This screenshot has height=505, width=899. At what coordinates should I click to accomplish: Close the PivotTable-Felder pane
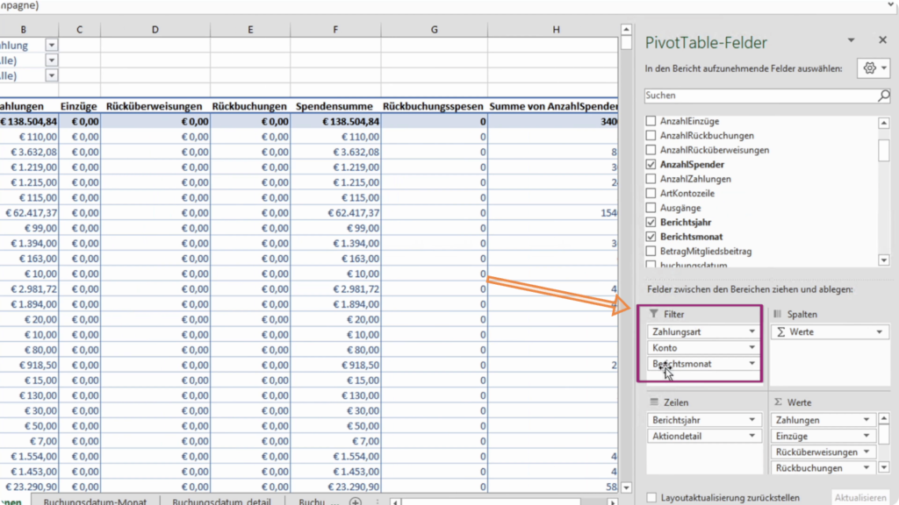[882, 40]
